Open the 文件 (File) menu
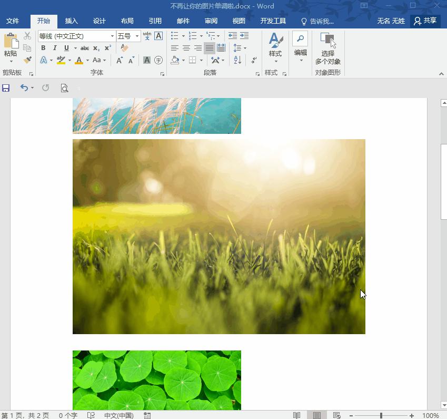 tap(12, 21)
